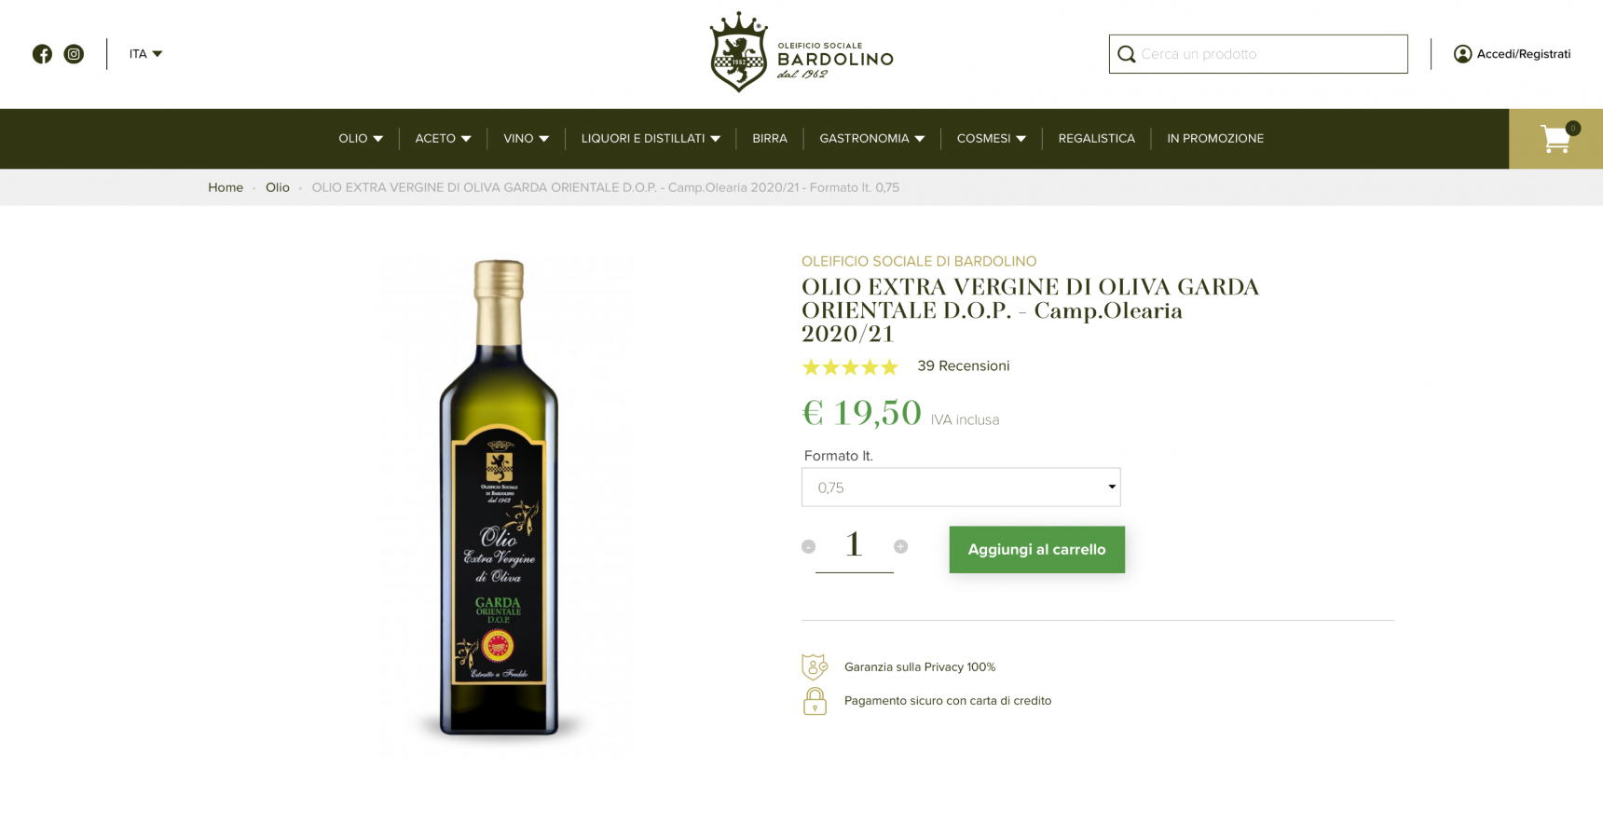
Task: Open the IN PROMOZIONE menu item
Action: [x=1215, y=139]
